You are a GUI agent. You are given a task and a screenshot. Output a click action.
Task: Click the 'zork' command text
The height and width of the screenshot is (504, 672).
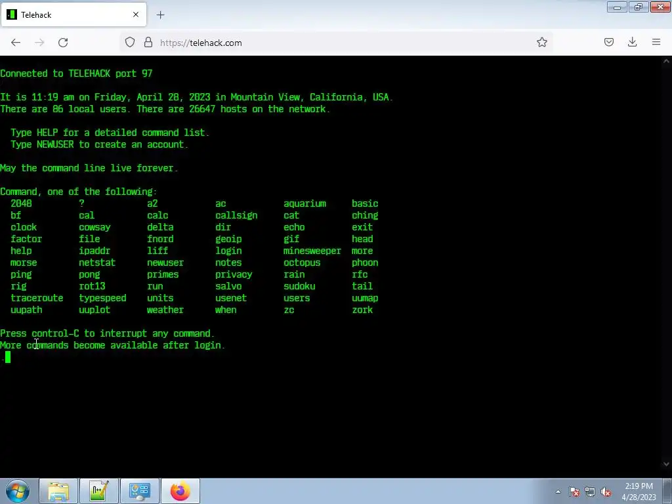[362, 310]
